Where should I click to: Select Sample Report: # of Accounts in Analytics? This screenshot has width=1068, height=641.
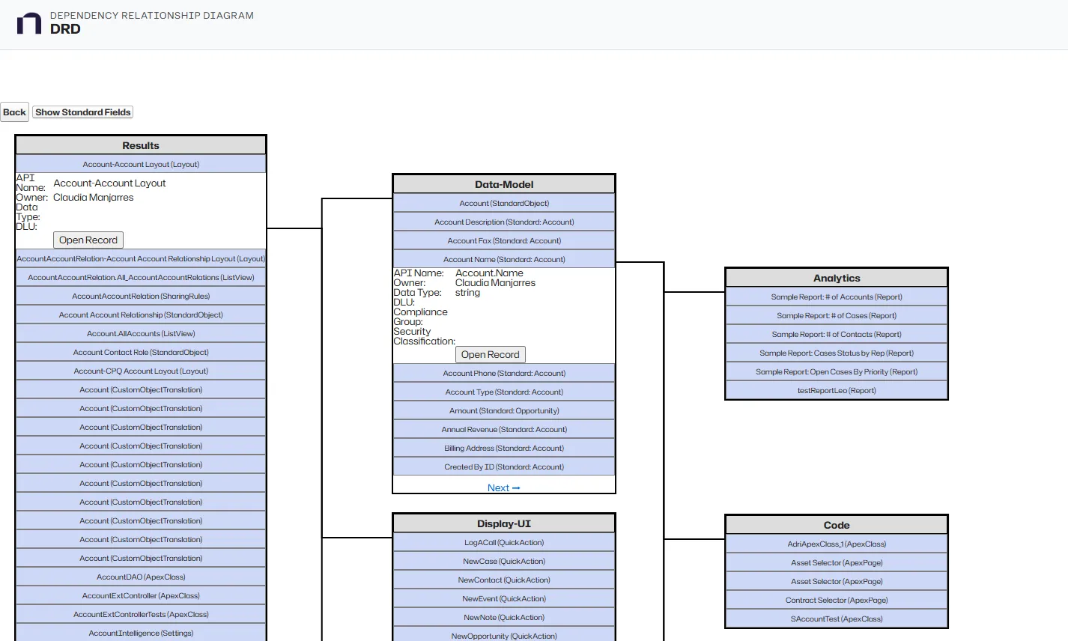(836, 296)
